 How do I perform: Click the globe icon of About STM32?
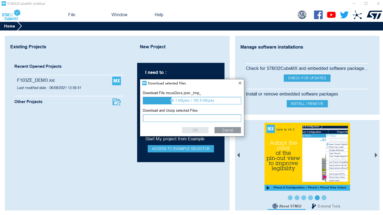(x=275, y=206)
